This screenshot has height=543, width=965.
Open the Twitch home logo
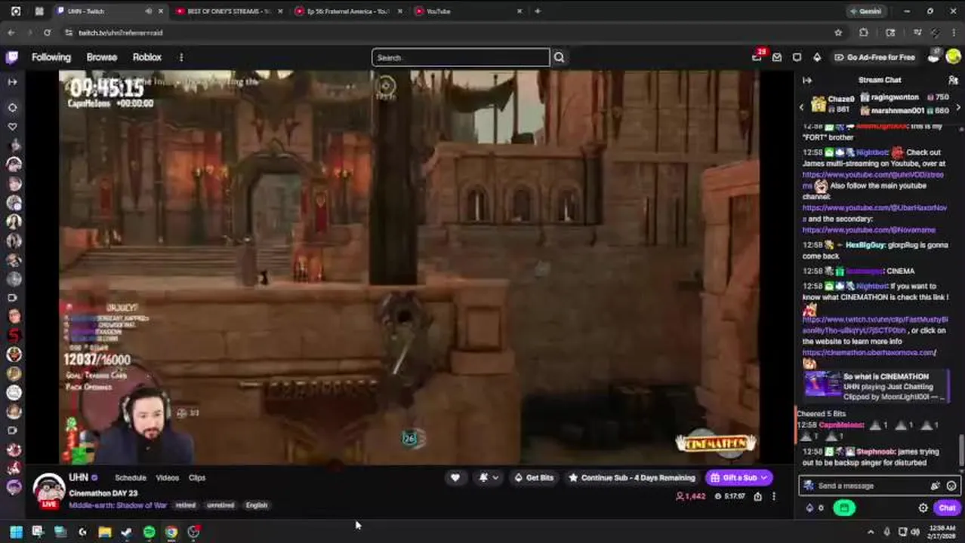click(x=12, y=57)
